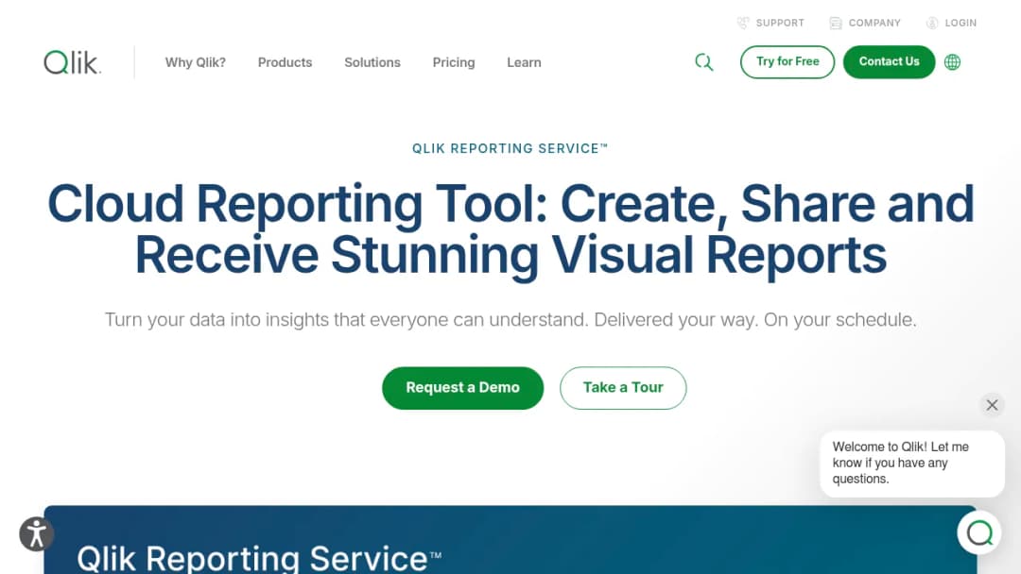Click the Contact Us button
The width and height of the screenshot is (1021, 574).
[x=889, y=61]
